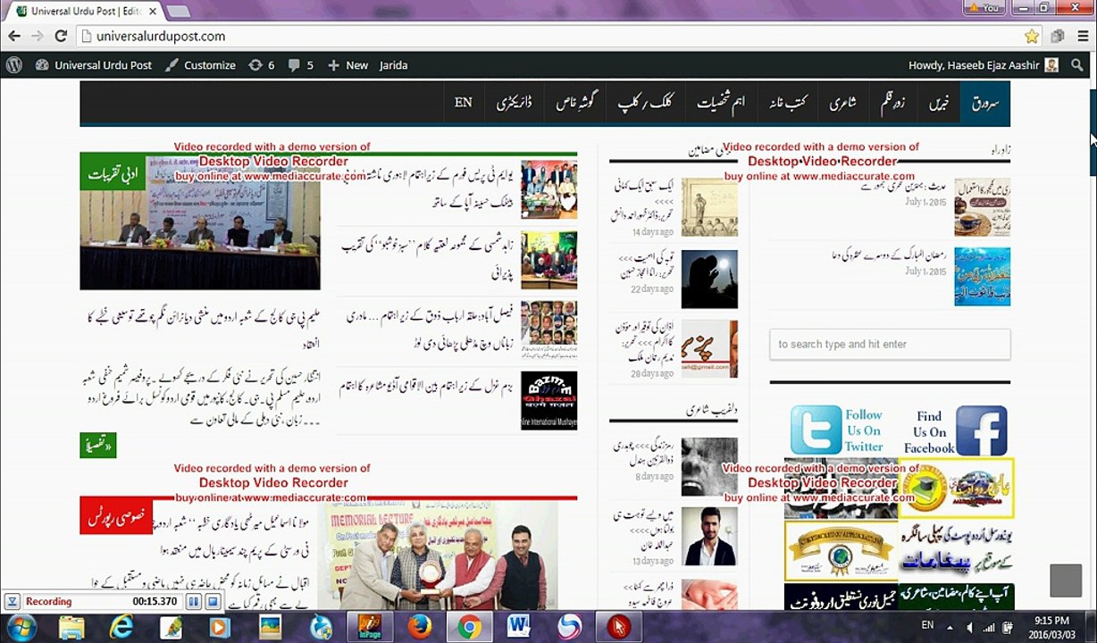Click the browser forward arrow
Screen dimensions: 1097x643
tap(37, 37)
